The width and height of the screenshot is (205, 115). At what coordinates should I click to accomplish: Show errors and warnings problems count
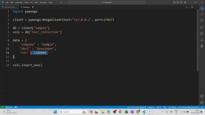(x=9, y=107)
